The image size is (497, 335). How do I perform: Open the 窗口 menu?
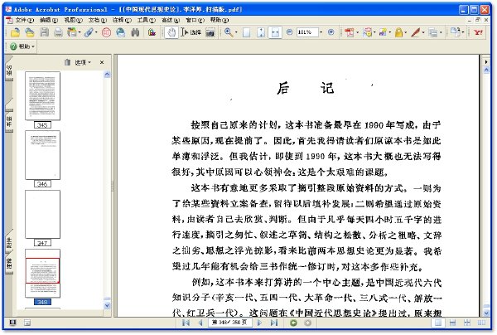pos(195,20)
